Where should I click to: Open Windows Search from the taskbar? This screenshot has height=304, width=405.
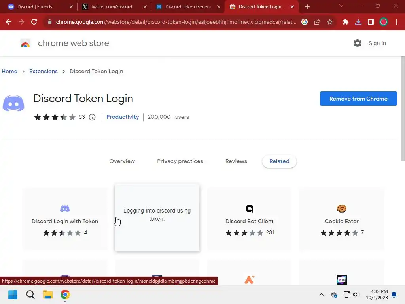click(x=30, y=294)
